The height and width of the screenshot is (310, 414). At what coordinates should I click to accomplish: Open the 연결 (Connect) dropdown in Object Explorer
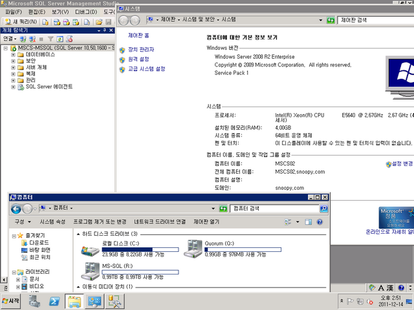(10, 39)
